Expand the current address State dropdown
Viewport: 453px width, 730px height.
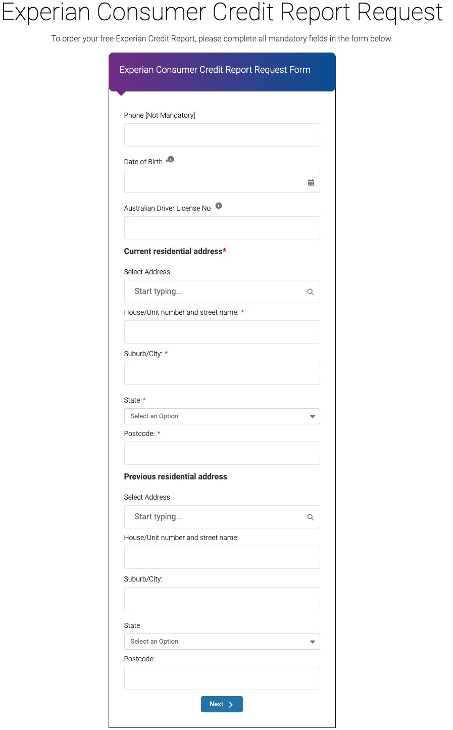point(222,416)
